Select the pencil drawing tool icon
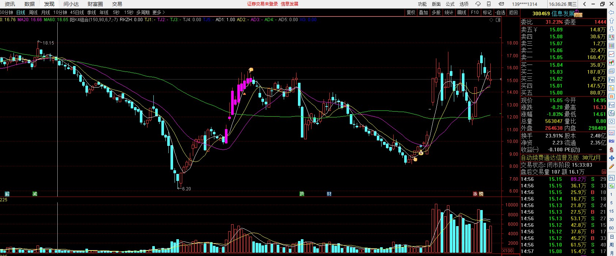The width and height of the screenshot is (616, 256). pyautogui.click(x=612, y=166)
